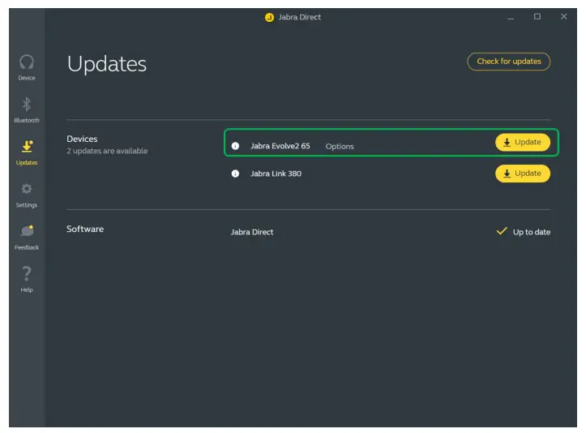Open Options for Jabra Evolve2 65
This screenshot has width=586, height=433.
[340, 147]
